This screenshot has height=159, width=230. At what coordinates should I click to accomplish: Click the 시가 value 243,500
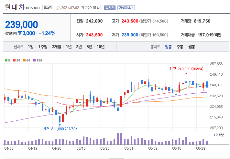94,35
